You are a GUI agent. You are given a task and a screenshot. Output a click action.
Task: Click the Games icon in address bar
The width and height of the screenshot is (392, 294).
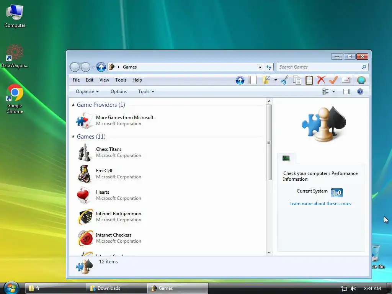(x=112, y=67)
